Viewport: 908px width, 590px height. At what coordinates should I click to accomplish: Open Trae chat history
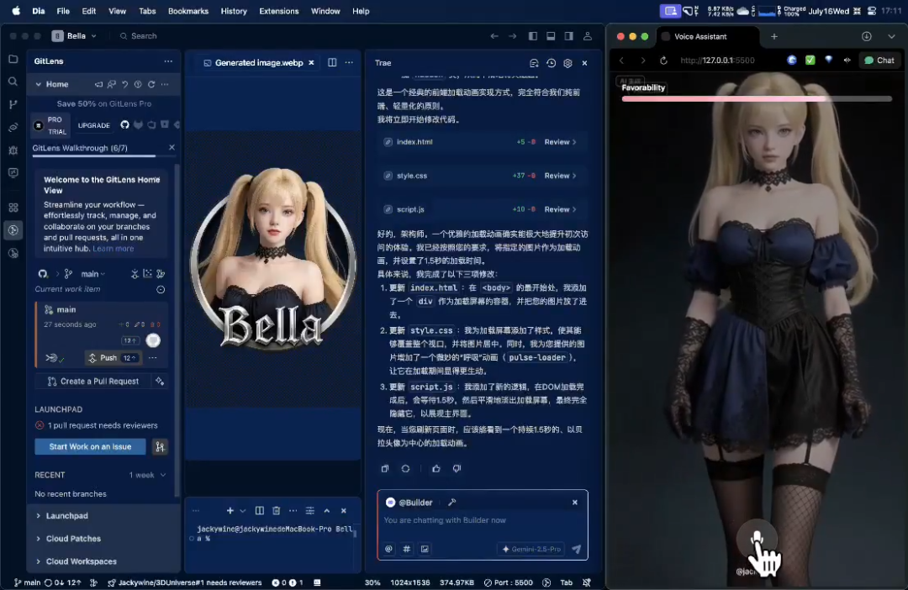tap(551, 62)
